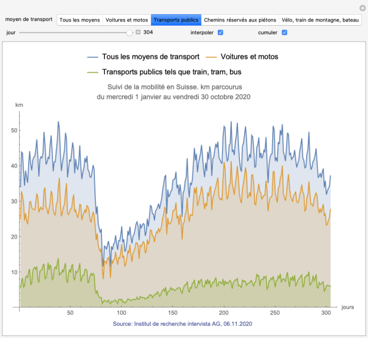Choose 'Chemins réservés aux piétons' option

(240, 20)
